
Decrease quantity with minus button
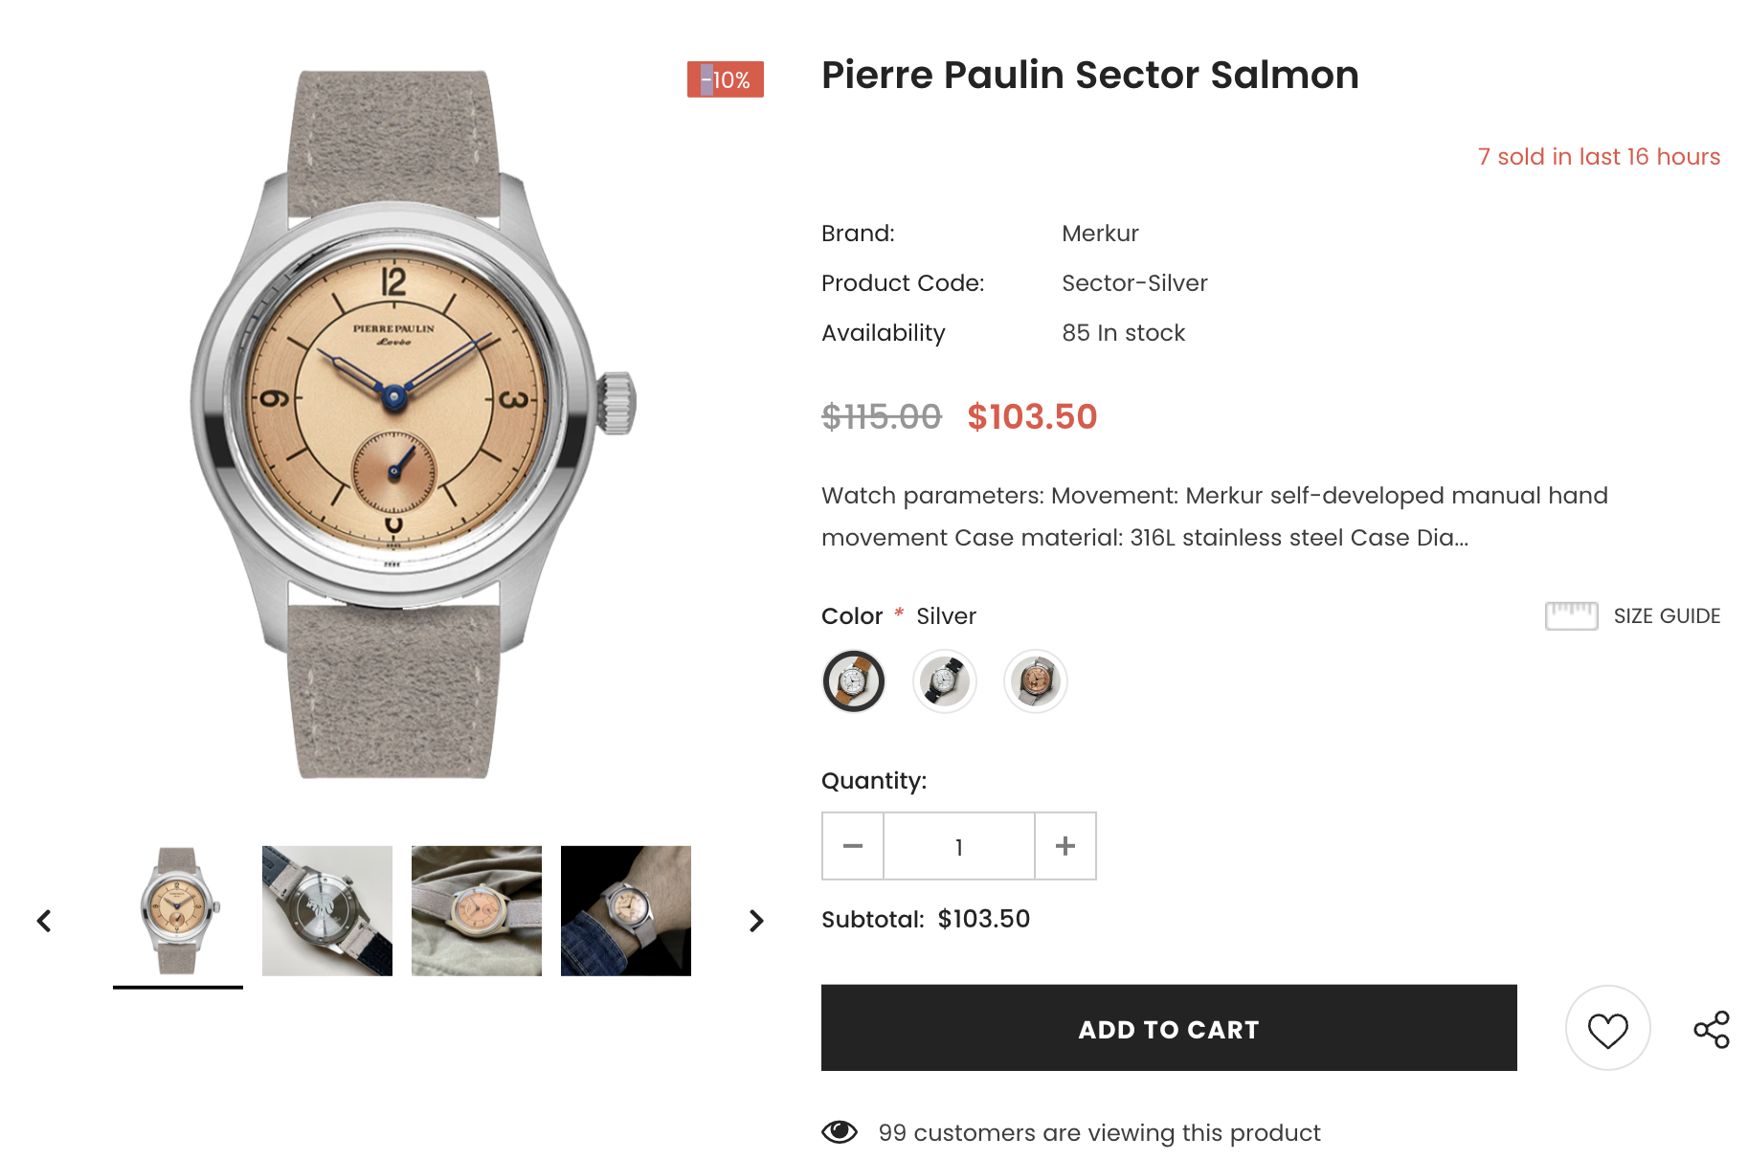click(x=853, y=846)
